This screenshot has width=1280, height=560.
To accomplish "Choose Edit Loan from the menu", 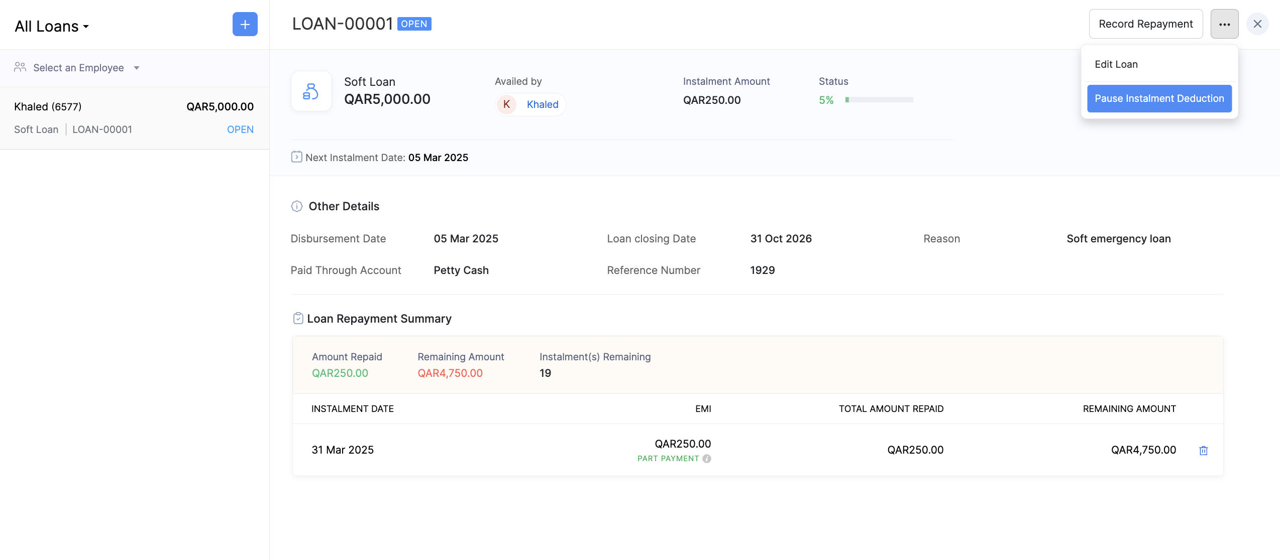I will pyautogui.click(x=1116, y=64).
